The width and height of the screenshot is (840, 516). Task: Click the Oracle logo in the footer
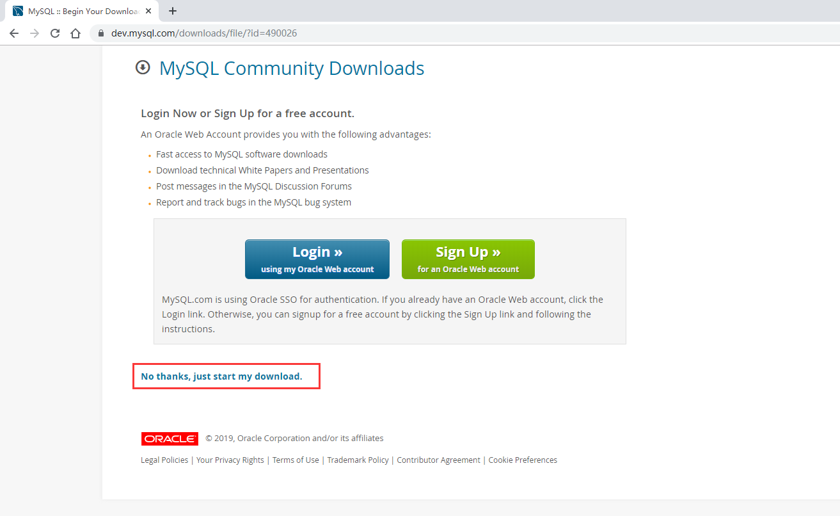(x=170, y=439)
